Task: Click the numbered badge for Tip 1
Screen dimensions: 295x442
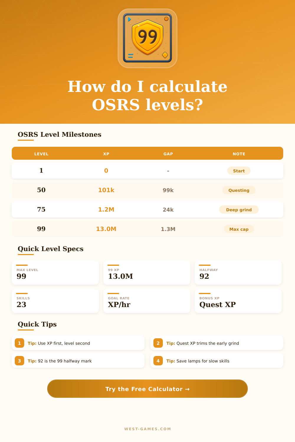Action: click(19, 343)
